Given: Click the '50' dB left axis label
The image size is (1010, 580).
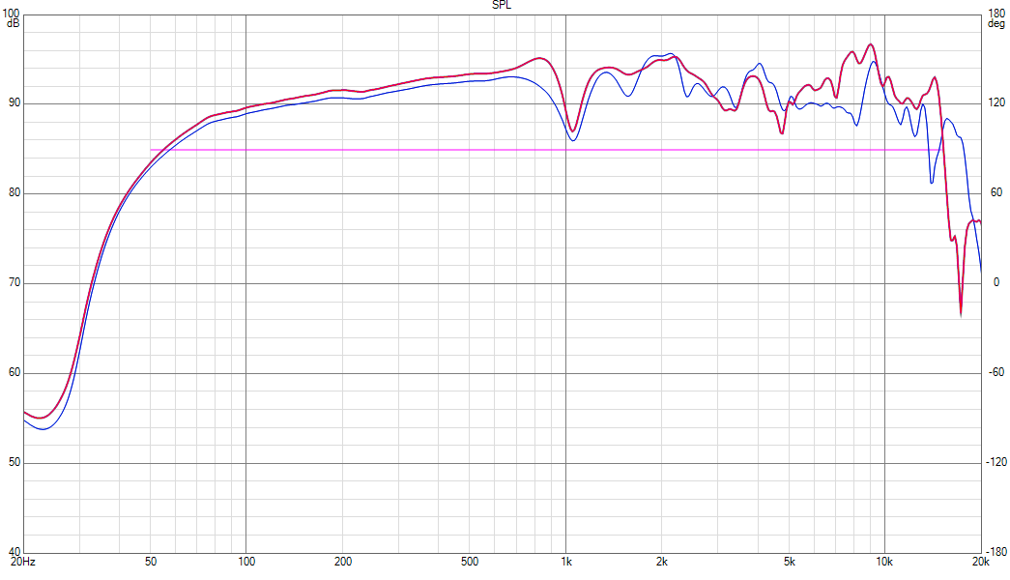Looking at the screenshot, I should (x=14, y=462).
